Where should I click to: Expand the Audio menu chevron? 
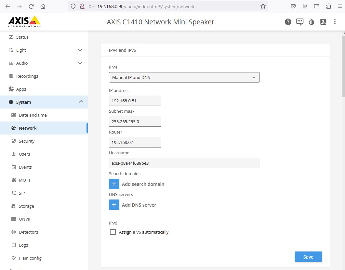point(80,63)
